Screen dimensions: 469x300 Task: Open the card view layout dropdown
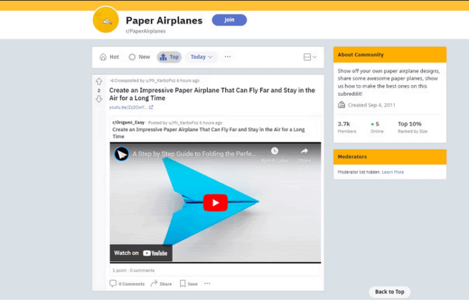310,57
